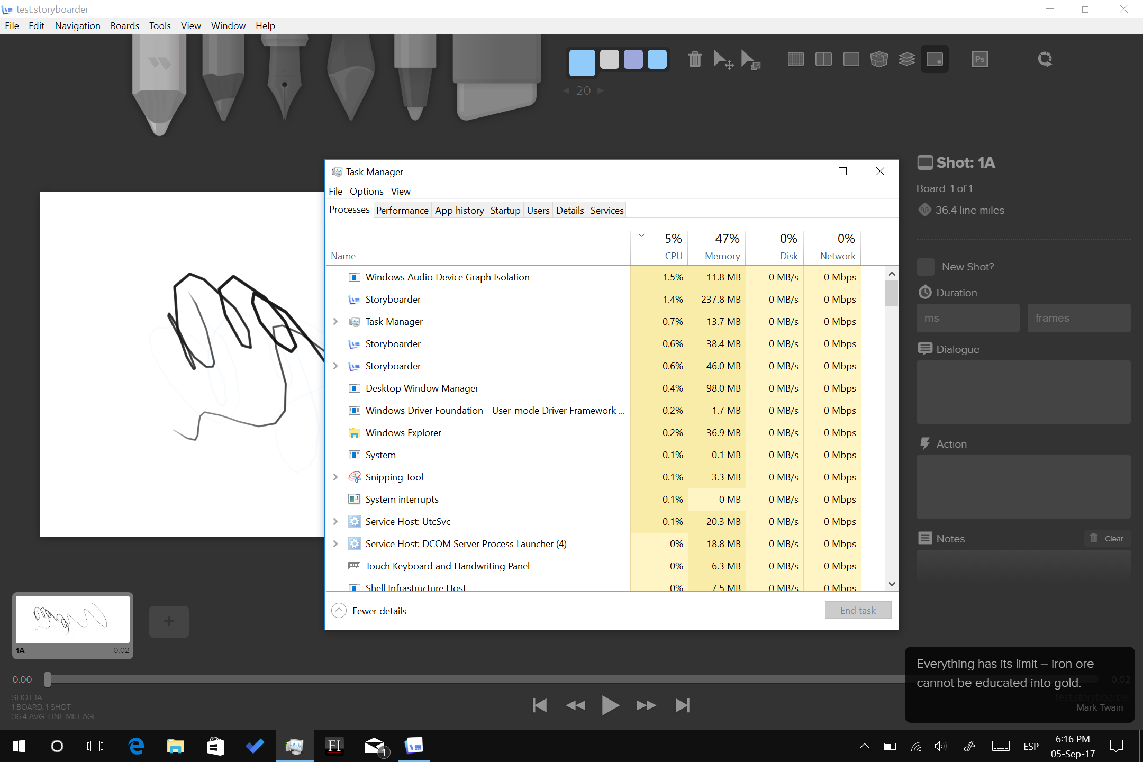The height and width of the screenshot is (762, 1143).
Task: Increase brush size with right arrow
Action: 601,90
